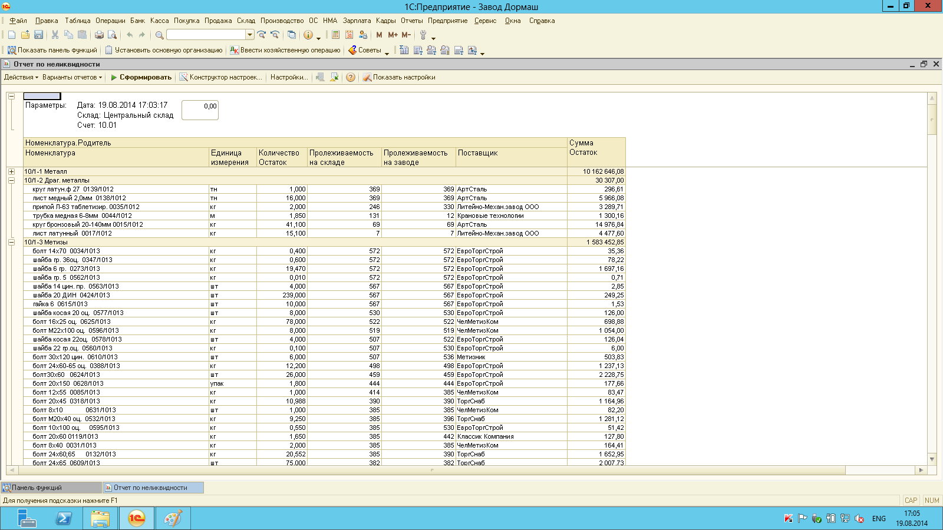
Task: Click Ввести хозяйственную операцию button
Action: pos(285,50)
